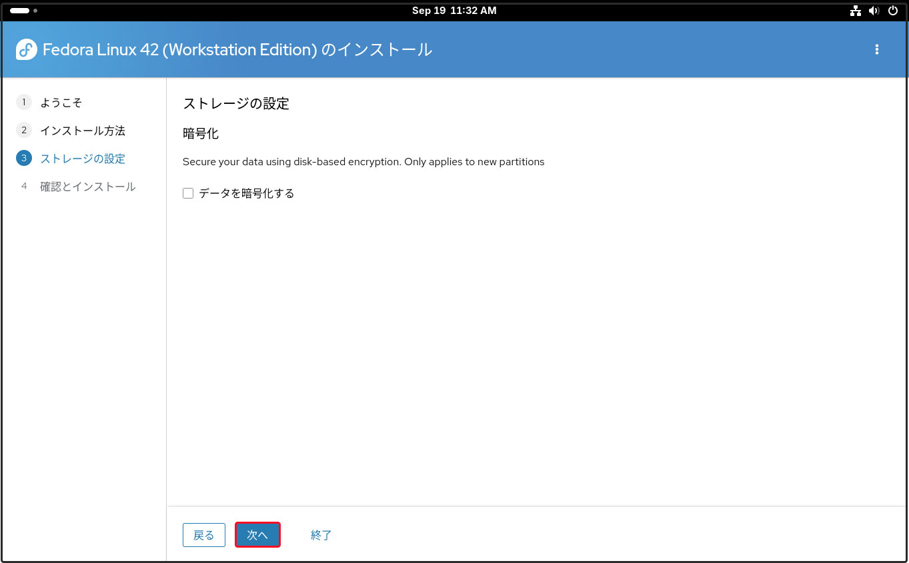Image resolution: width=909 pixels, height=563 pixels.
Task: Go to step 2 インストール方法
Action: coord(83,131)
